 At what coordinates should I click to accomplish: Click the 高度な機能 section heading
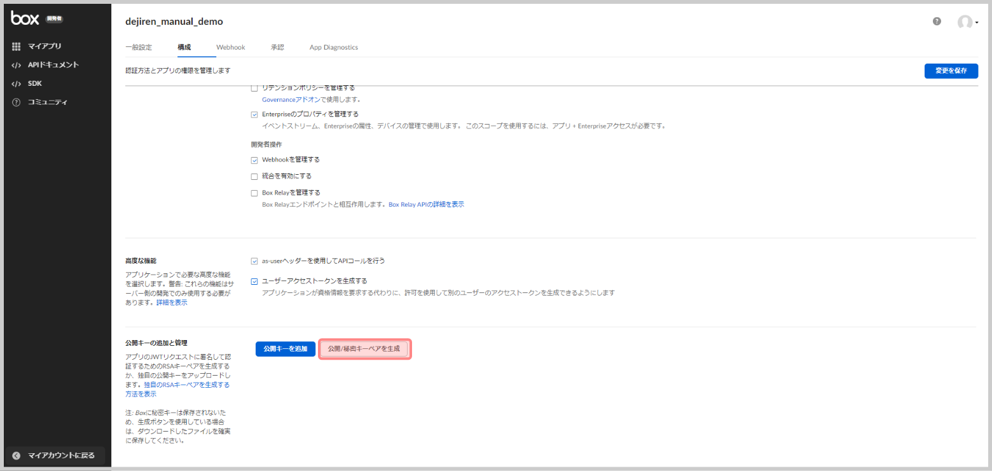coord(141,261)
